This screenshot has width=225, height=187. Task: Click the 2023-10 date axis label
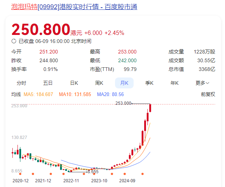coord(99,181)
